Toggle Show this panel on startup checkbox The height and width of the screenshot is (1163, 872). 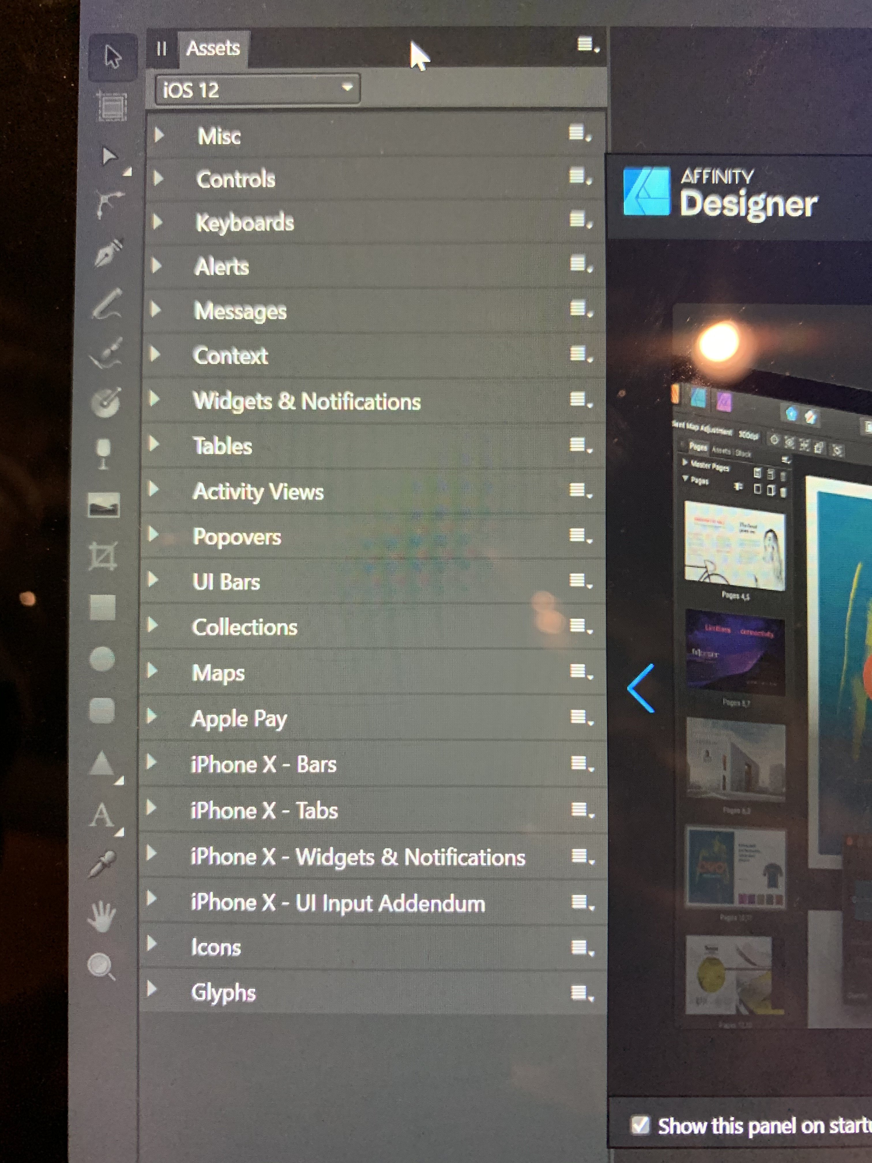tap(640, 1125)
